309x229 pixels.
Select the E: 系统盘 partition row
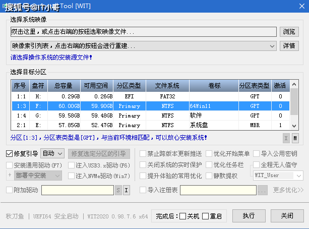tap(150, 125)
